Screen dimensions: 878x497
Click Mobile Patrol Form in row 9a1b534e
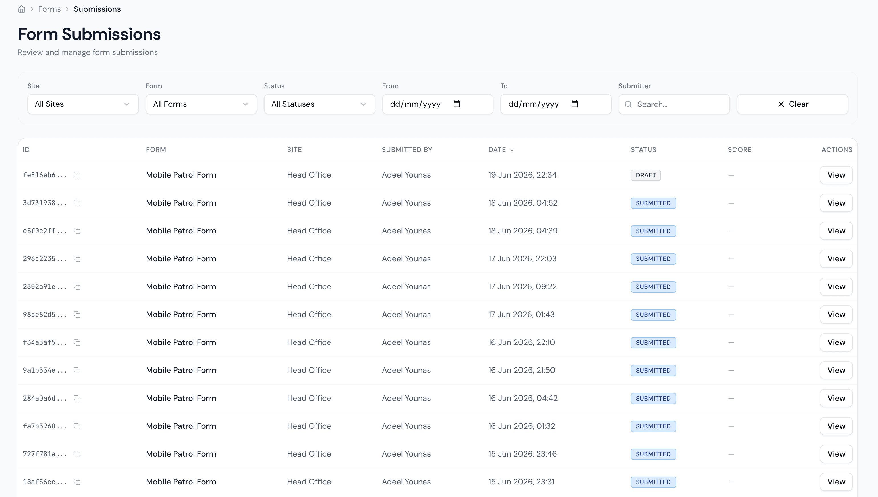coord(181,370)
